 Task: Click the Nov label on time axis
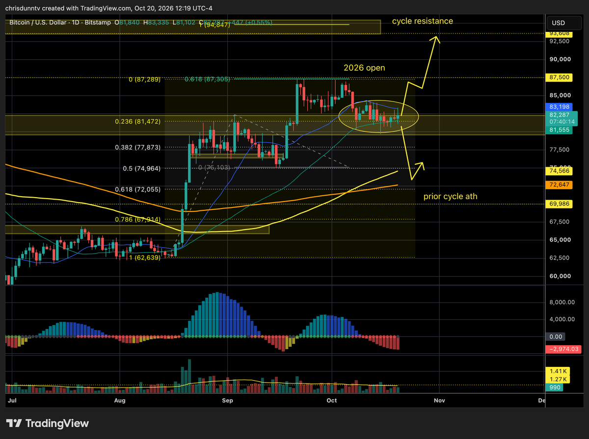[439, 400]
